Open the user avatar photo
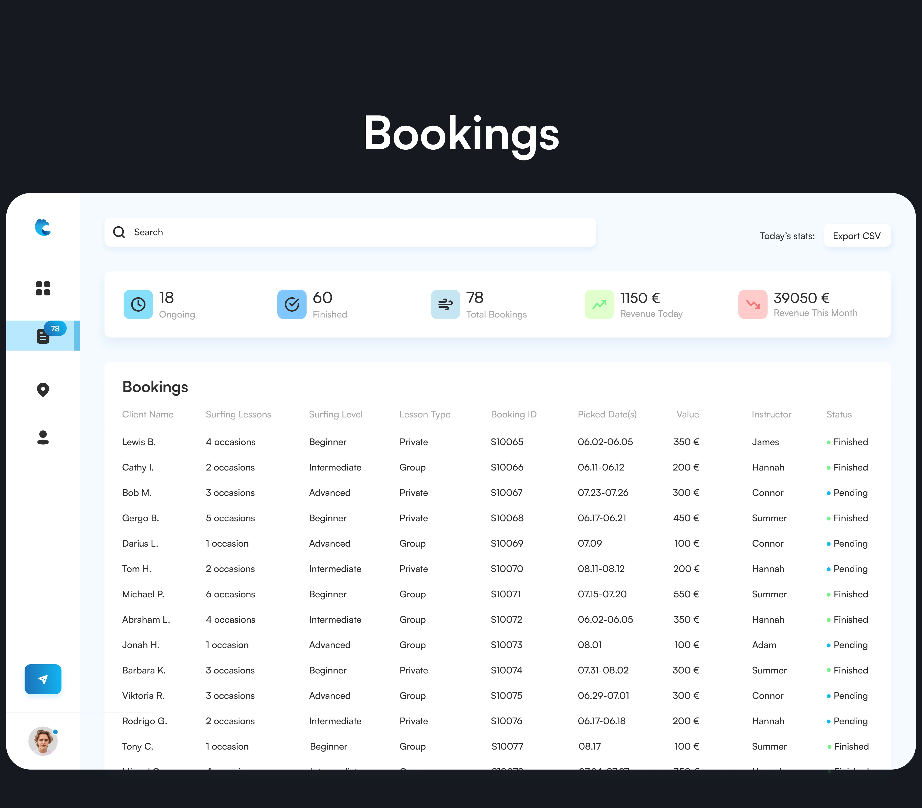The image size is (922, 808). pos(43,741)
